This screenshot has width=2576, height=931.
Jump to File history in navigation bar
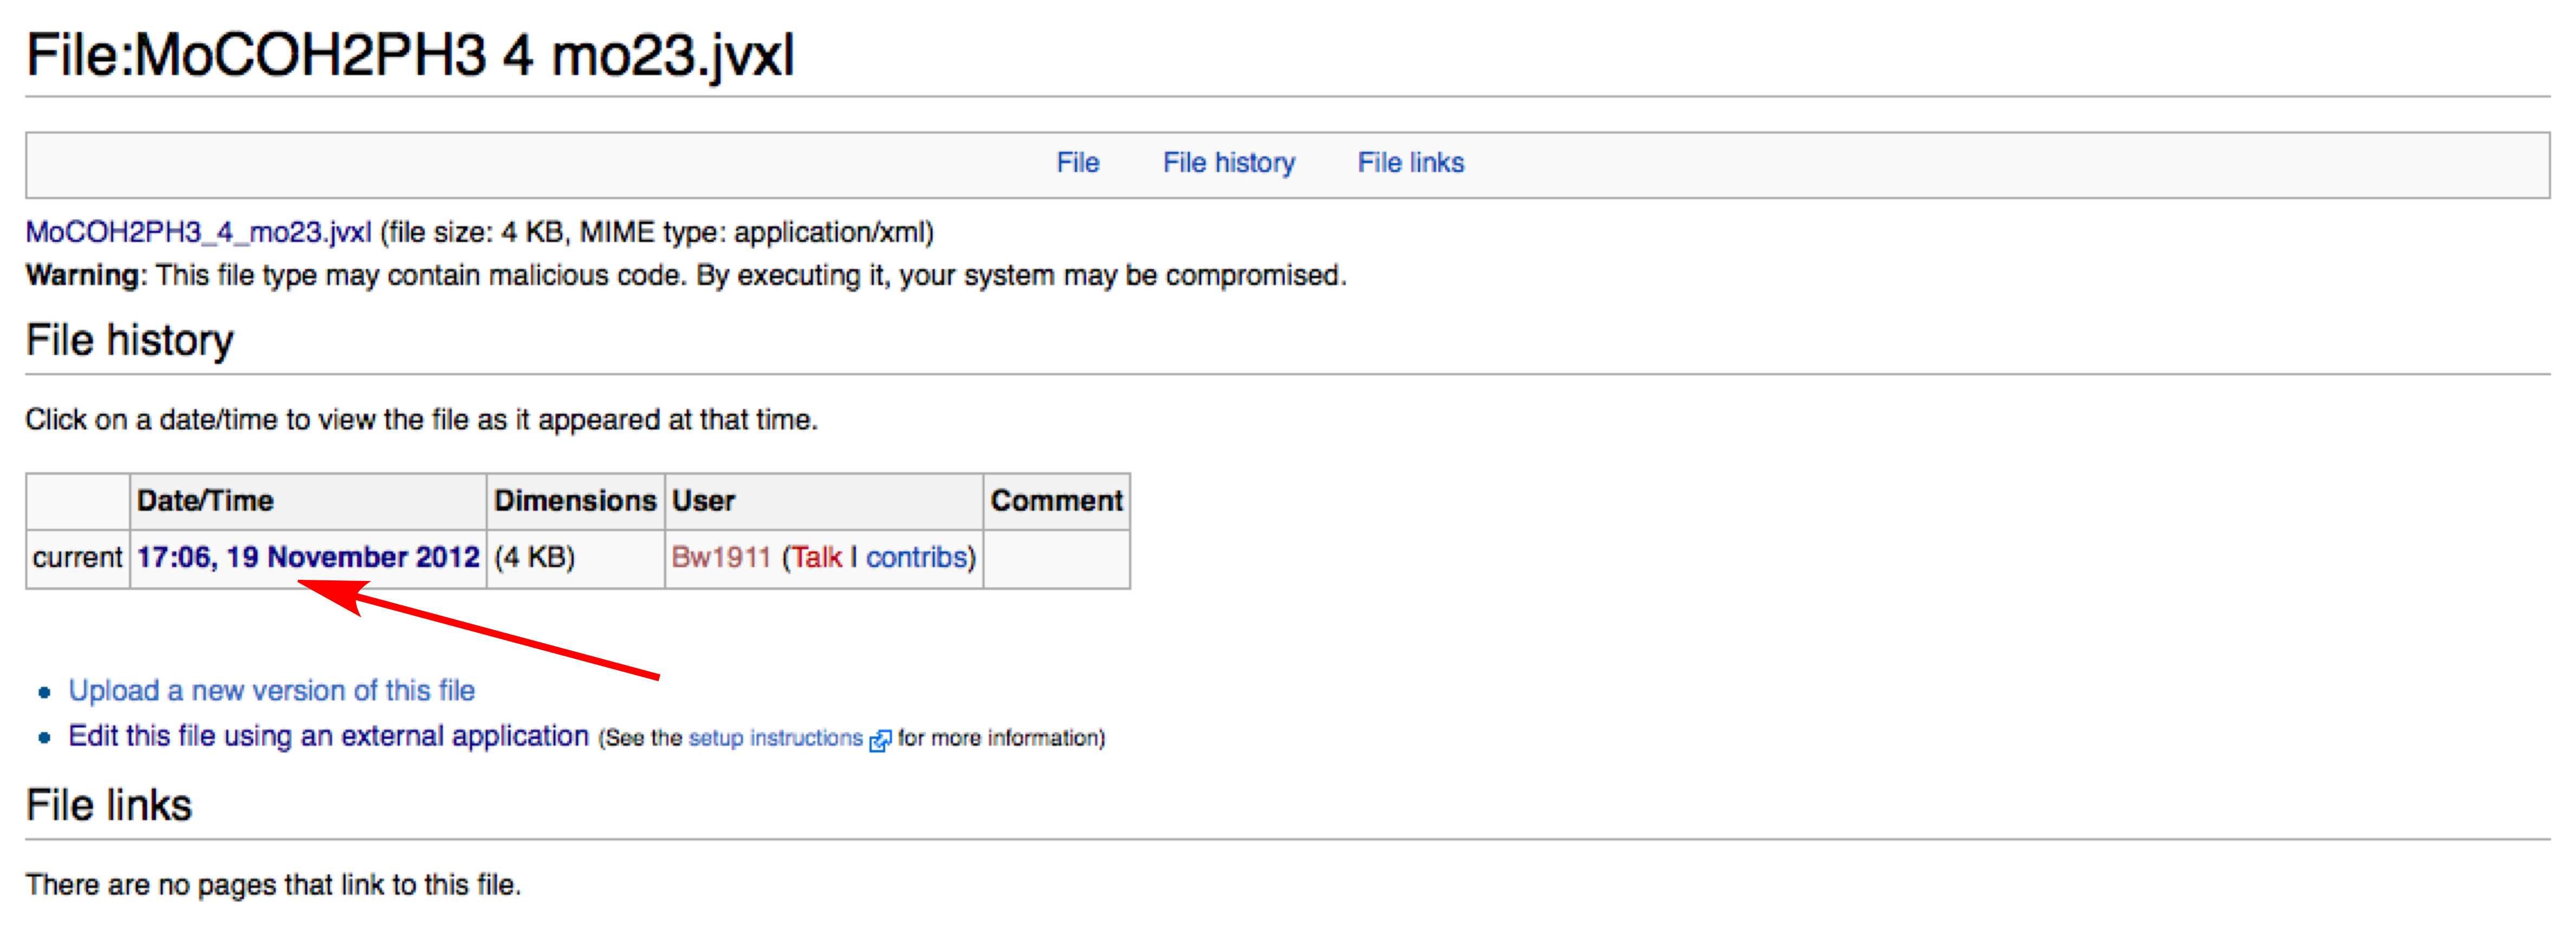pos(1228,163)
